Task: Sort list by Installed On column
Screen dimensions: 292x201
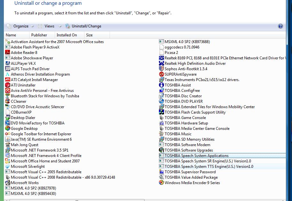Action: coord(69,35)
